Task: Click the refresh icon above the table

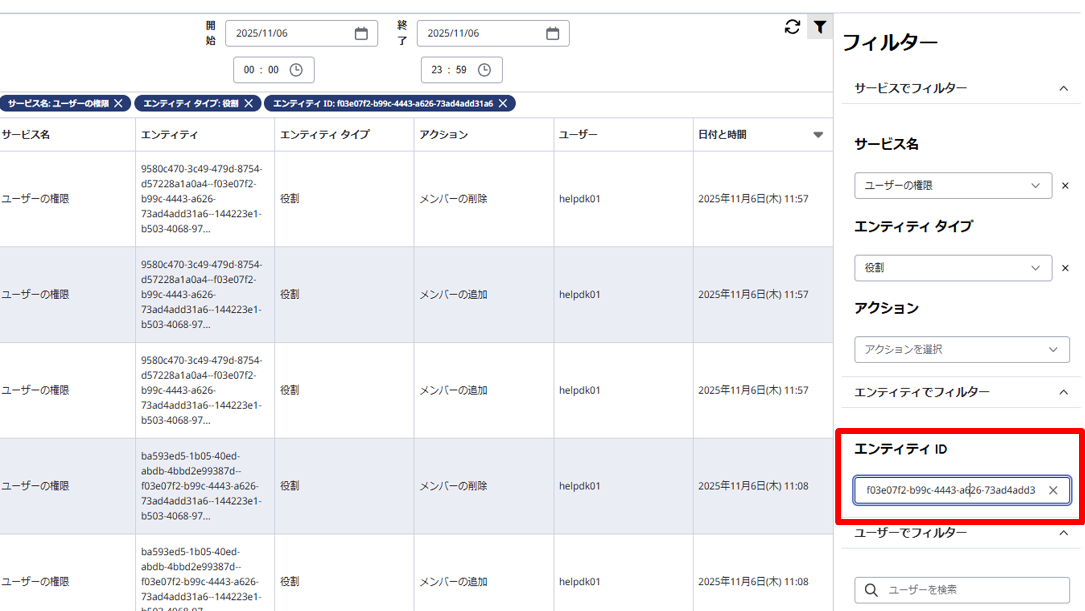Action: pos(792,27)
